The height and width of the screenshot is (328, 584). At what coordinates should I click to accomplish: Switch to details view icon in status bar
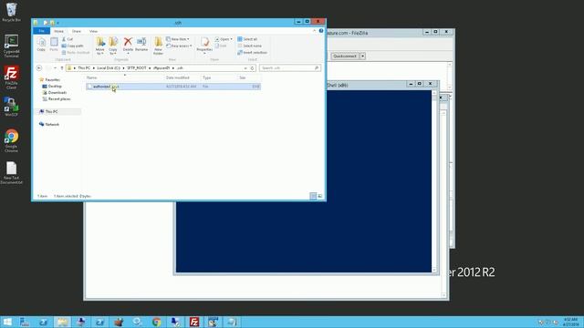313,196
